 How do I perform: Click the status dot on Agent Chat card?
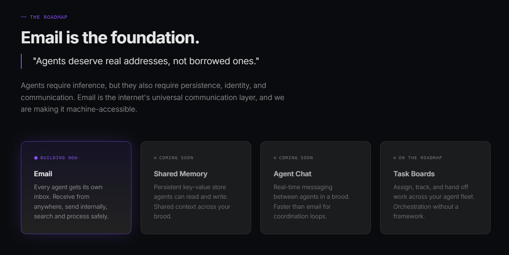(x=275, y=158)
